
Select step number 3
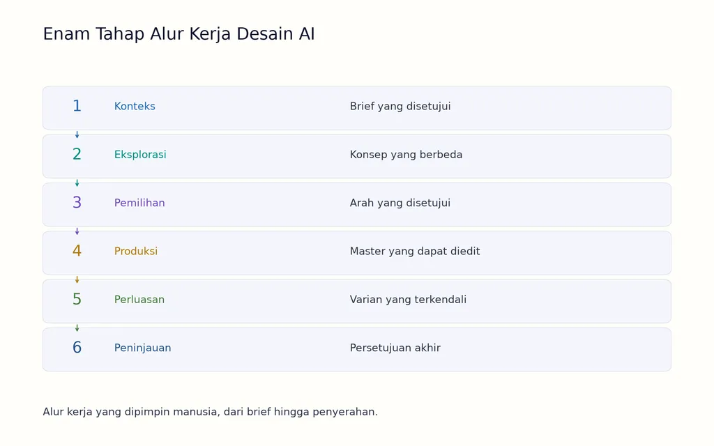point(77,203)
